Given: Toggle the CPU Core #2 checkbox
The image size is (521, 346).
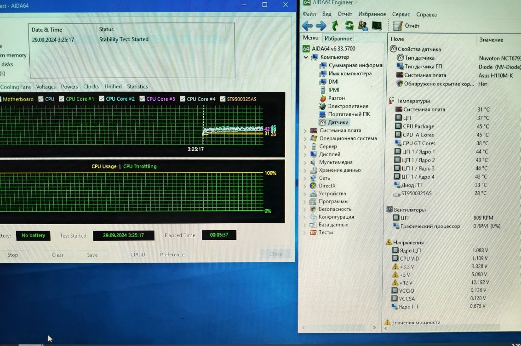Looking at the screenshot, I should 102,99.
